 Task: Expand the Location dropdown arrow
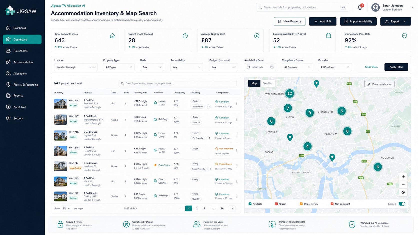[x=94, y=67]
